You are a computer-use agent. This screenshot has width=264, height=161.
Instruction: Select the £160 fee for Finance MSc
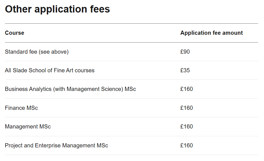(187, 108)
